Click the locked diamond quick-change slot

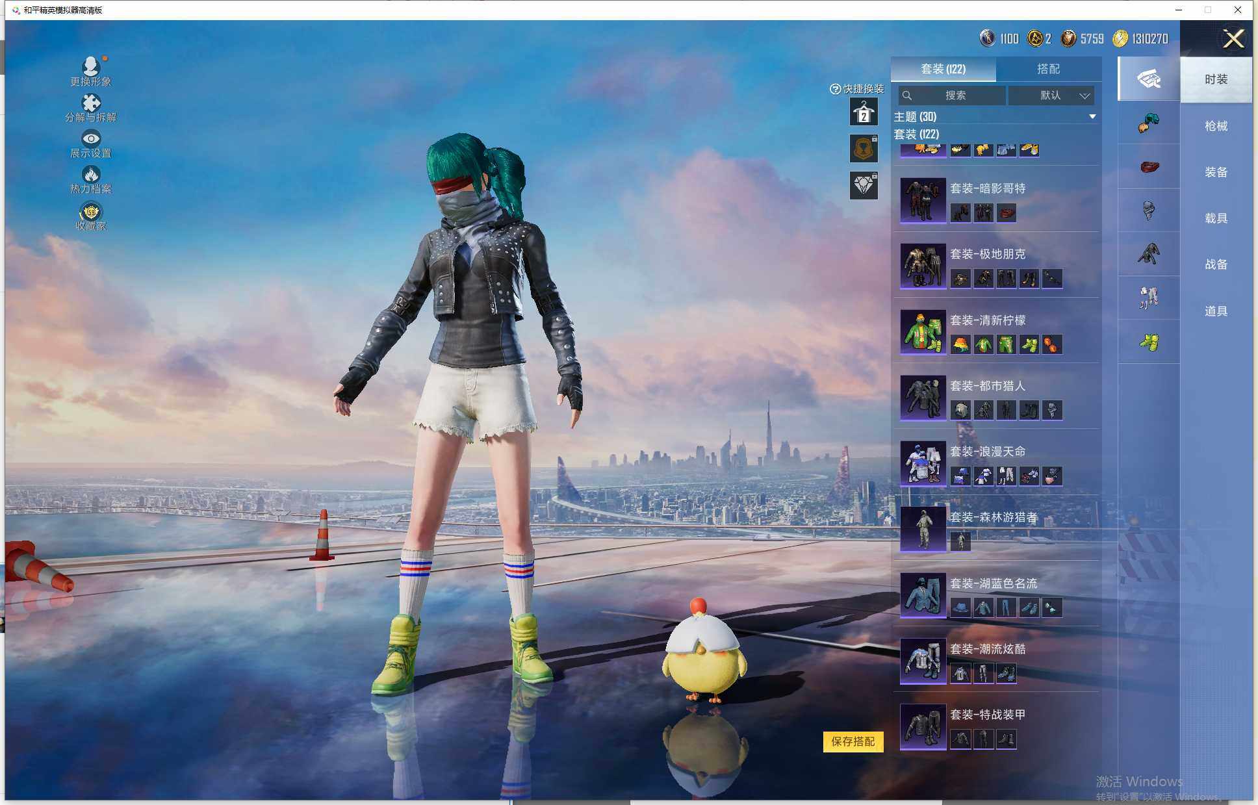click(864, 186)
